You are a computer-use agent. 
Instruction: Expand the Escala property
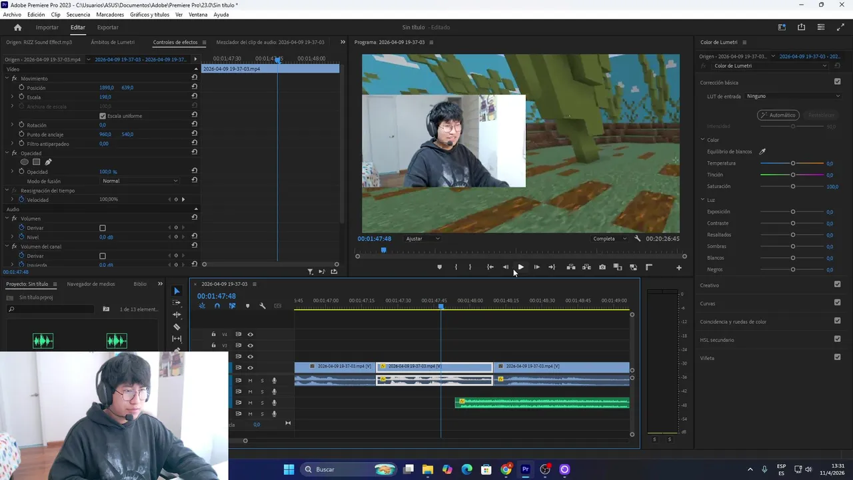coord(12,97)
